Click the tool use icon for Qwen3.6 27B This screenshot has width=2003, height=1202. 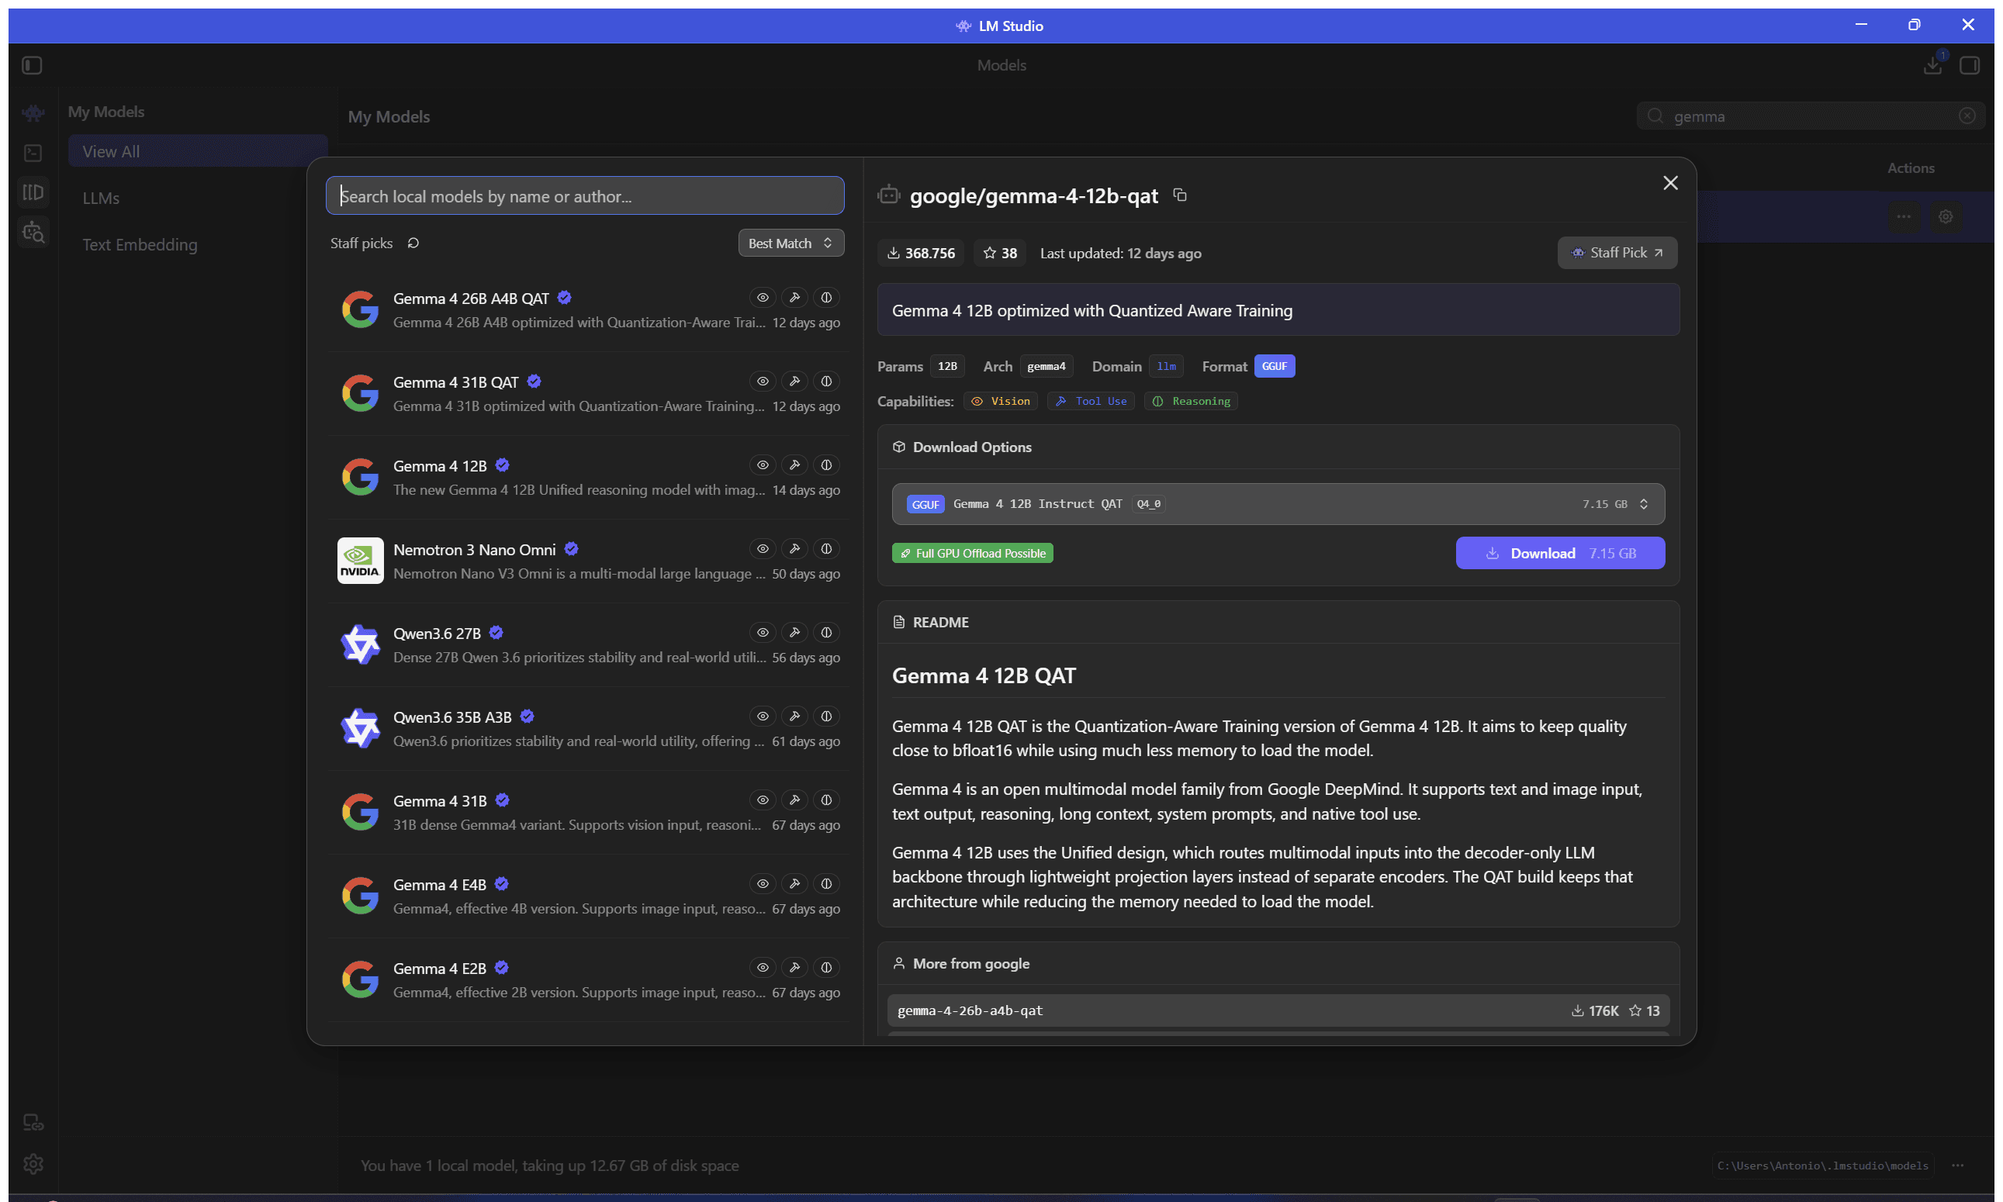tap(795, 632)
